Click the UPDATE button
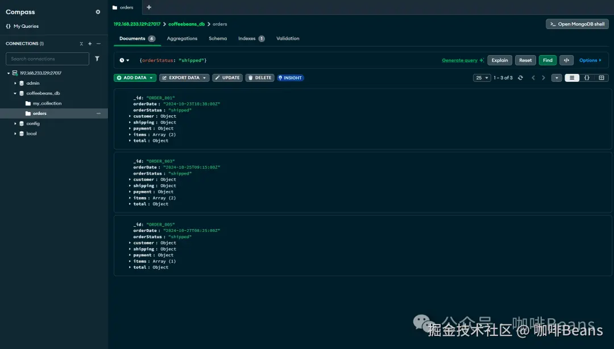 [x=227, y=77]
